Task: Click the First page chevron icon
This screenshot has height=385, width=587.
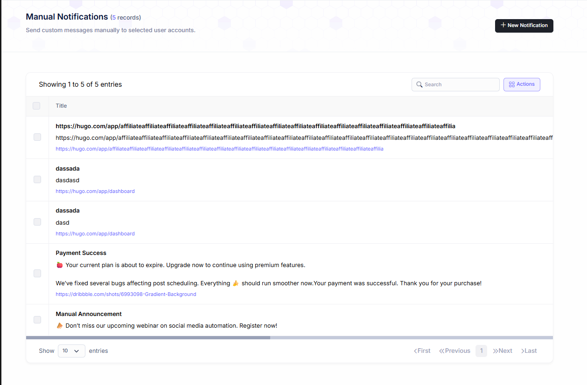Action: click(x=415, y=351)
